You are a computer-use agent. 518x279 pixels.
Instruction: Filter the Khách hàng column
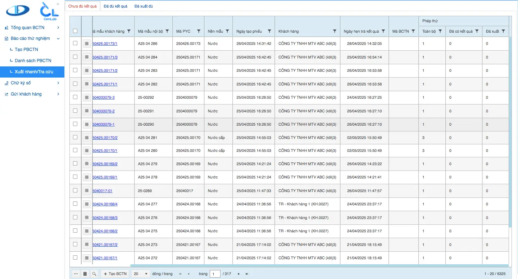pos(335,31)
